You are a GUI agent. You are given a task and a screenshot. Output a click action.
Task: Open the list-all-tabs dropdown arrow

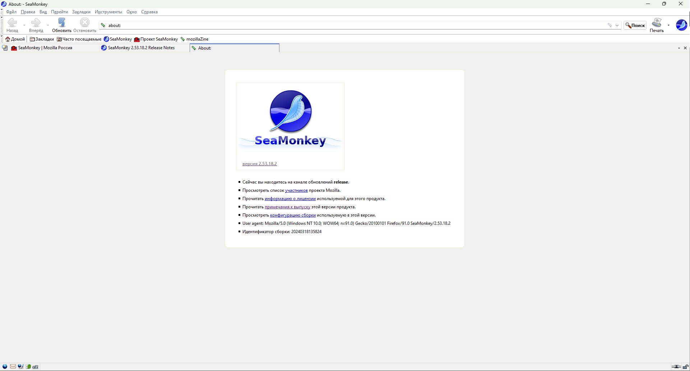point(679,48)
